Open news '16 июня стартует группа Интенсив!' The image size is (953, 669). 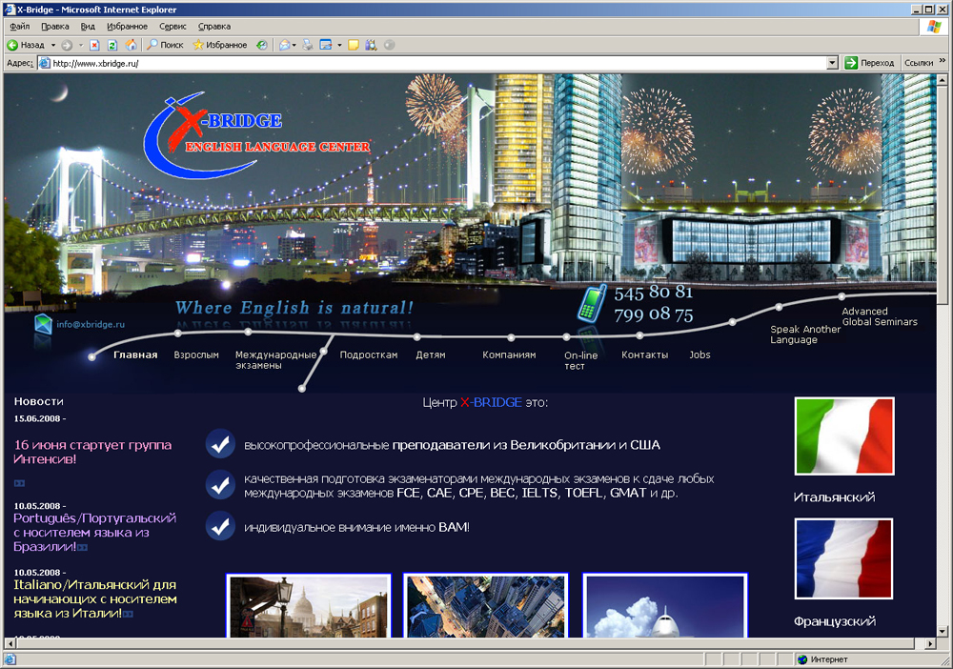coord(92,452)
